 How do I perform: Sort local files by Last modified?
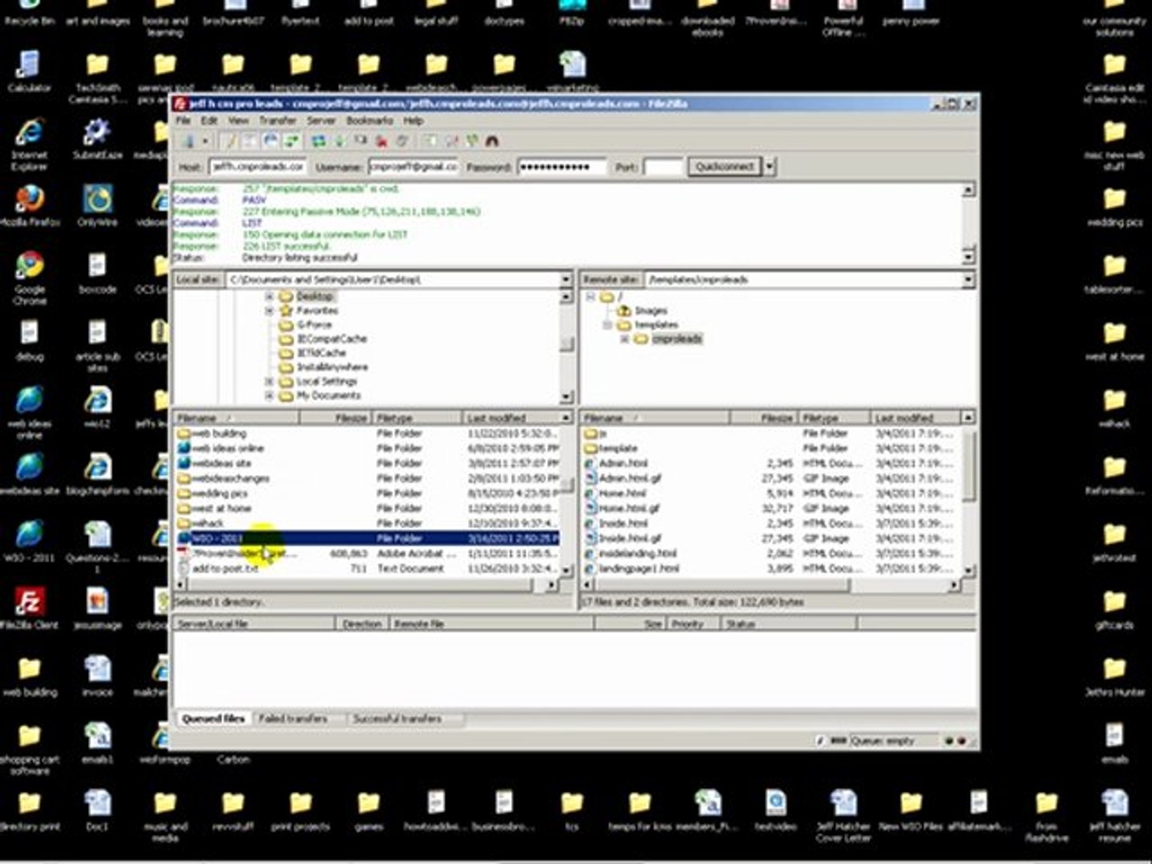511,418
